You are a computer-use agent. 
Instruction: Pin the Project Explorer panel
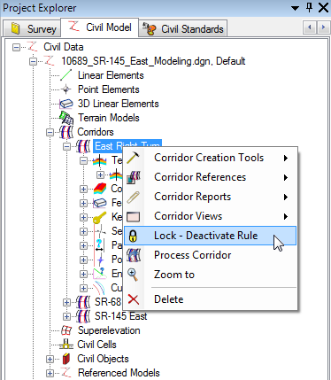point(309,7)
